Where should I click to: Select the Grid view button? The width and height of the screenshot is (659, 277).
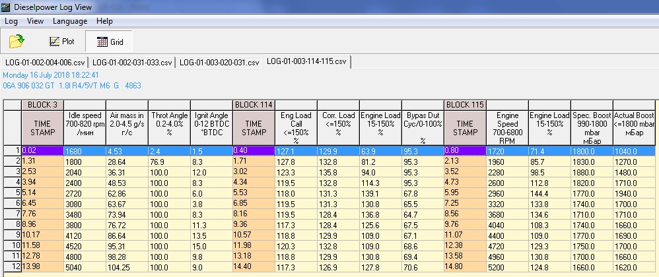coord(109,42)
